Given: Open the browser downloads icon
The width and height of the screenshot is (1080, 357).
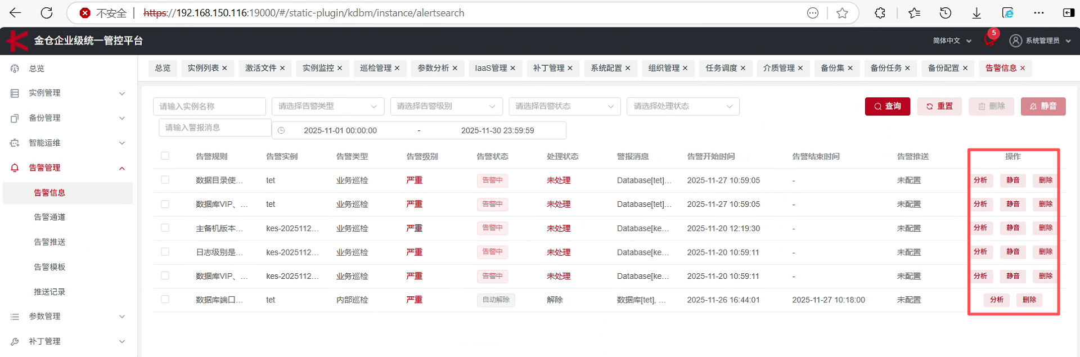Looking at the screenshot, I should [x=976, y=13].
